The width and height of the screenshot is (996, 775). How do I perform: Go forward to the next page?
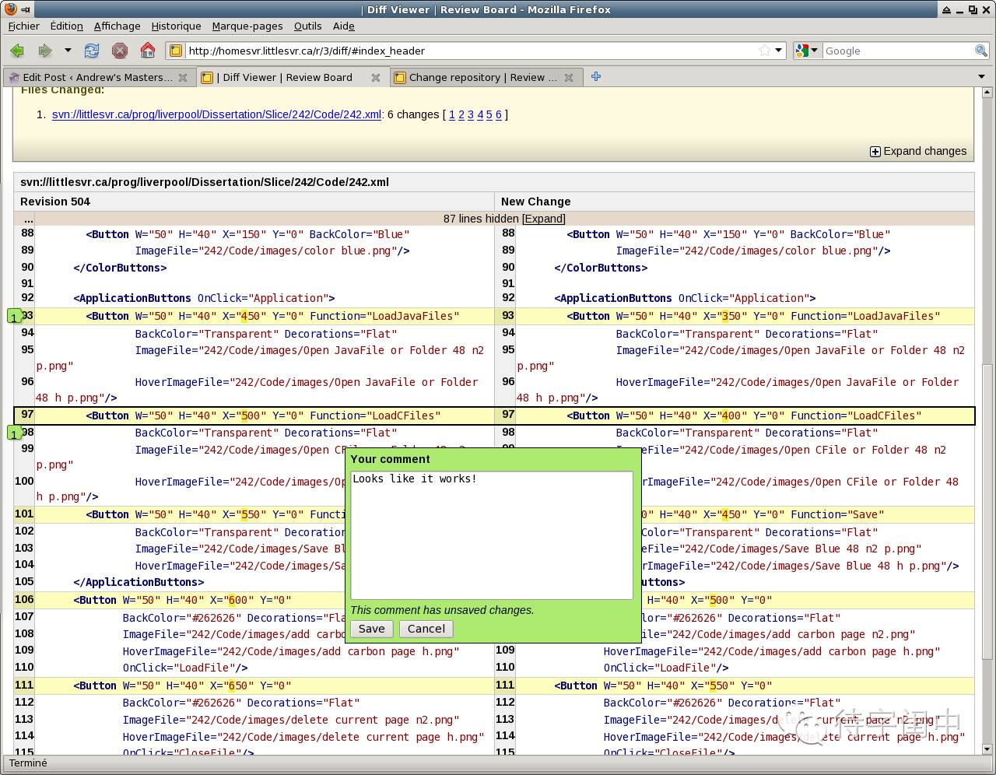point(45,51)
